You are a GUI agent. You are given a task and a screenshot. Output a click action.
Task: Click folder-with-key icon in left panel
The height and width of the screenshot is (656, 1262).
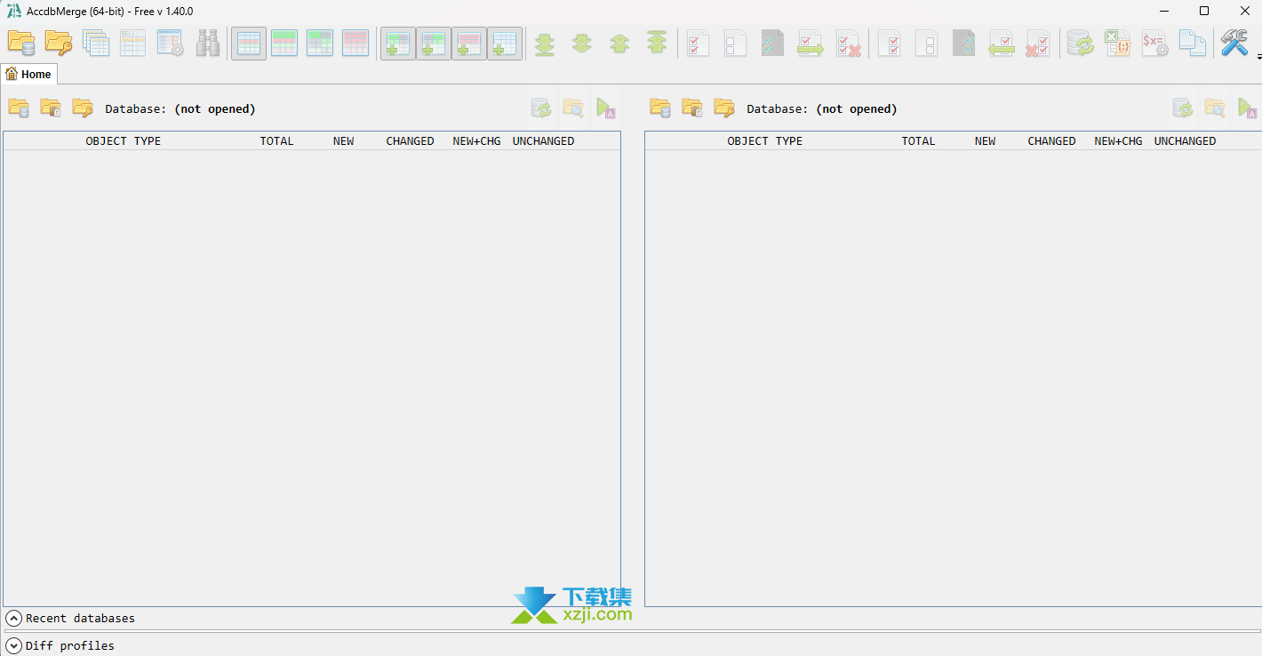pyautogui.click(x=83, y=108)
